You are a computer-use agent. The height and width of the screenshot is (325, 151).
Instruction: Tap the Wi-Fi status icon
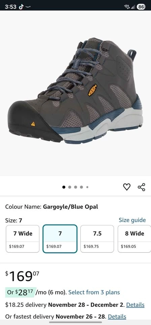[126, 7]
